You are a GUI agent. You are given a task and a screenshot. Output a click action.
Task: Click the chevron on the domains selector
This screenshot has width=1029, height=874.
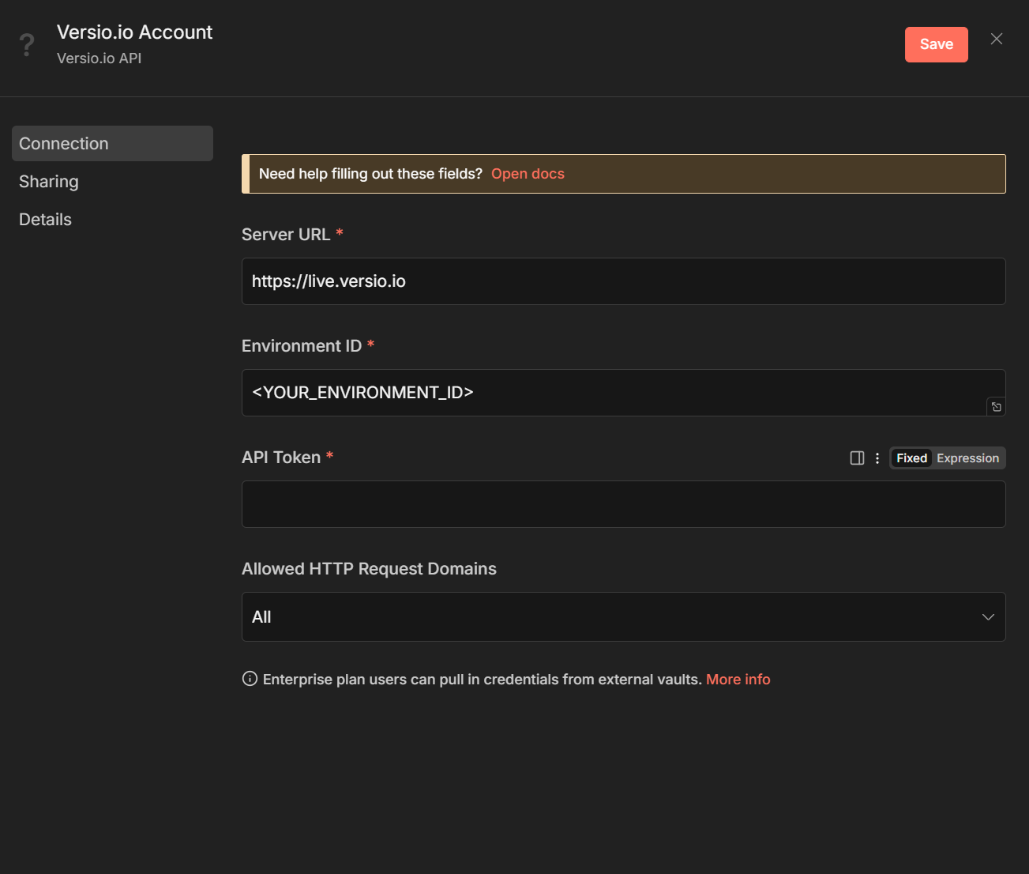pyautogui.click(x=988, y=617)
